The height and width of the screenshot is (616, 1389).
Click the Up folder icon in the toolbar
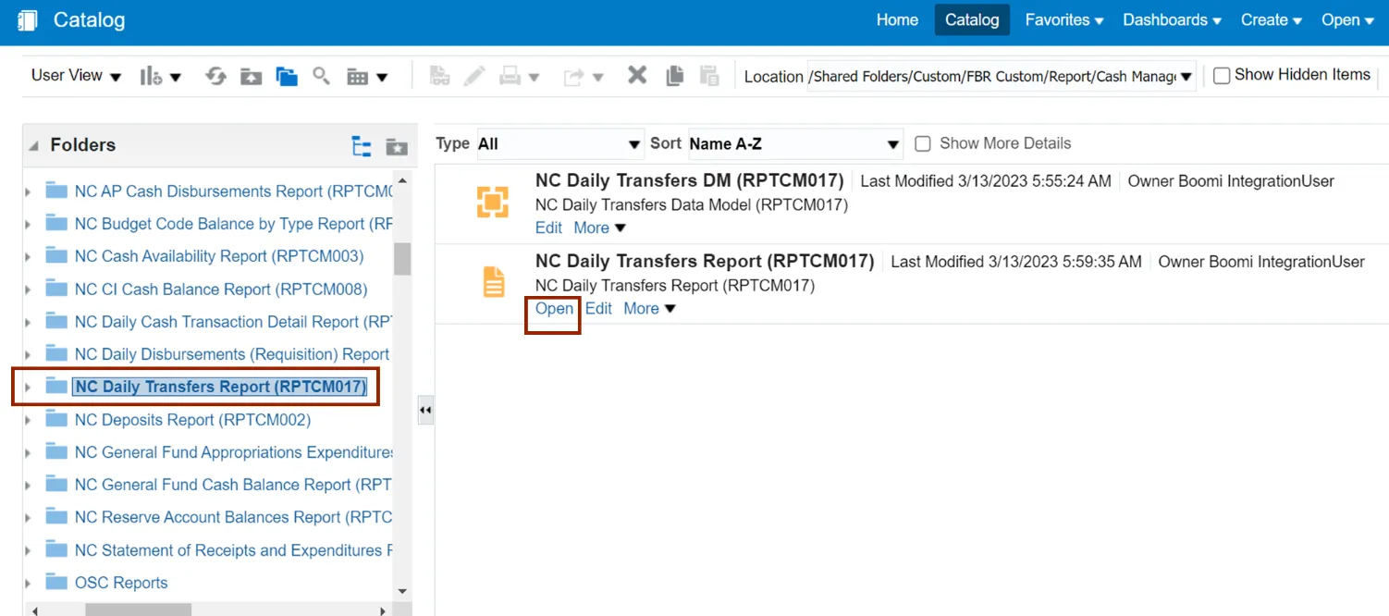251,76
